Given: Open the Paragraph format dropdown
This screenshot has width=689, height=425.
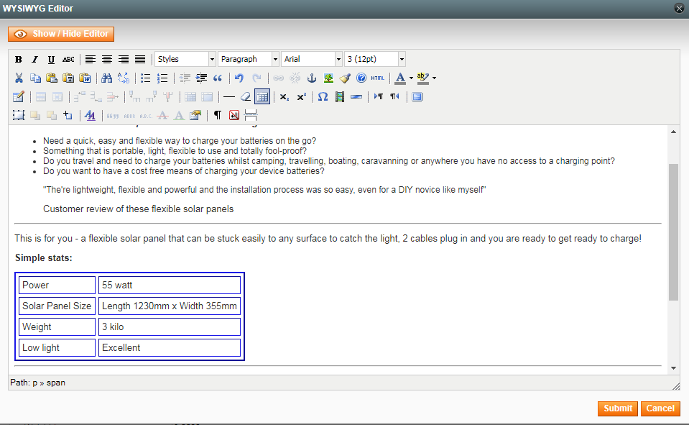Looking at the screenshot, I should 248,60.
